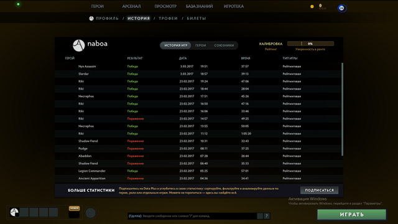Open the Riki match at 19:24
398x224 pixels.
pyautogui.click(x=198, y=82)
